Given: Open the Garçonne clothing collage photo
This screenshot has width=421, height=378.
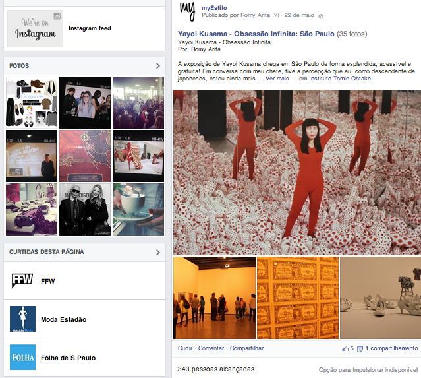Looking at the screenshot, I should 32,102.
